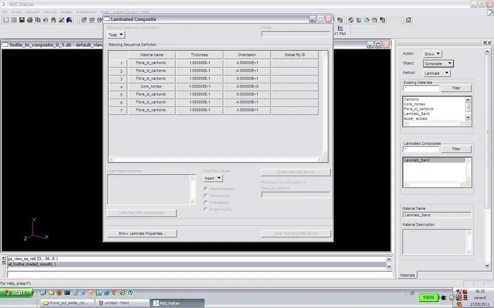494x308 pixels.
Task: Click Show Laminate Properties button
Action: (142, 233)
